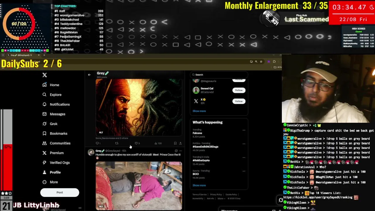Screen dimensions: 375x211
Task: Click Grey's avatar on Prince Coco post
Action: [91, 152]
